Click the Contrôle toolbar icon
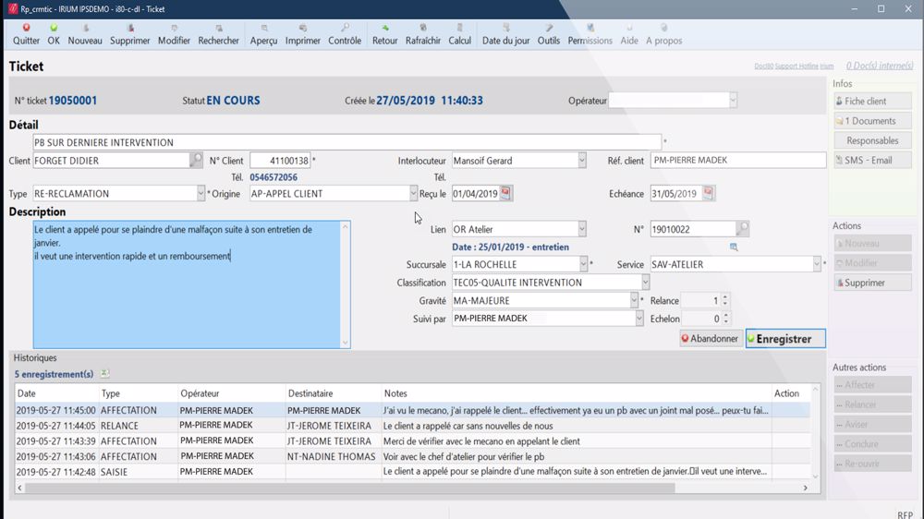Screen dimensions: 924x519 [345, 35]
